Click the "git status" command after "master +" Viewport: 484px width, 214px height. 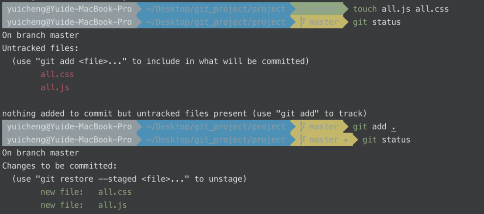[x=386, y=140]
